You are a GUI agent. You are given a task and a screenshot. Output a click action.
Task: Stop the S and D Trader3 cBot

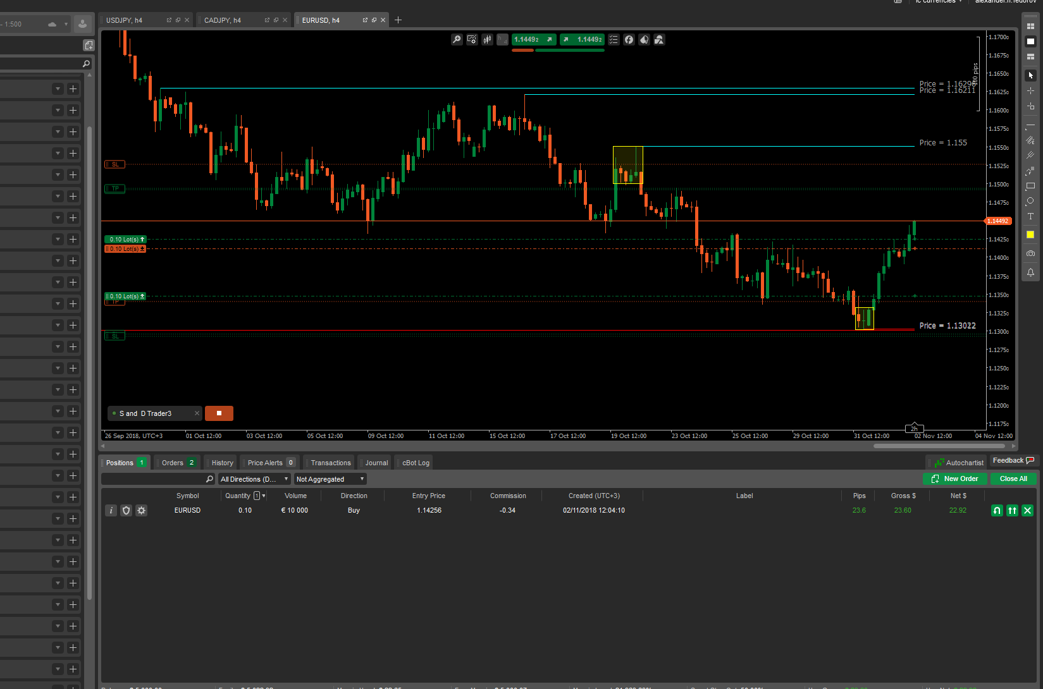[219, 413]
